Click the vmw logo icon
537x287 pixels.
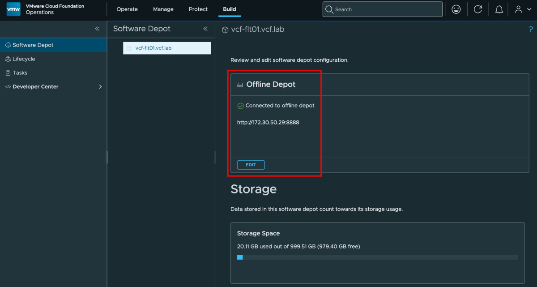click(x=14, y=9)
